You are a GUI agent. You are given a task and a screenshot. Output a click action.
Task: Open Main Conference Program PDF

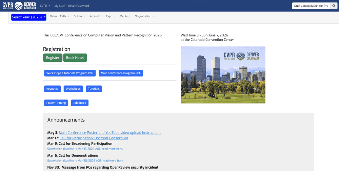coord(121,73)
